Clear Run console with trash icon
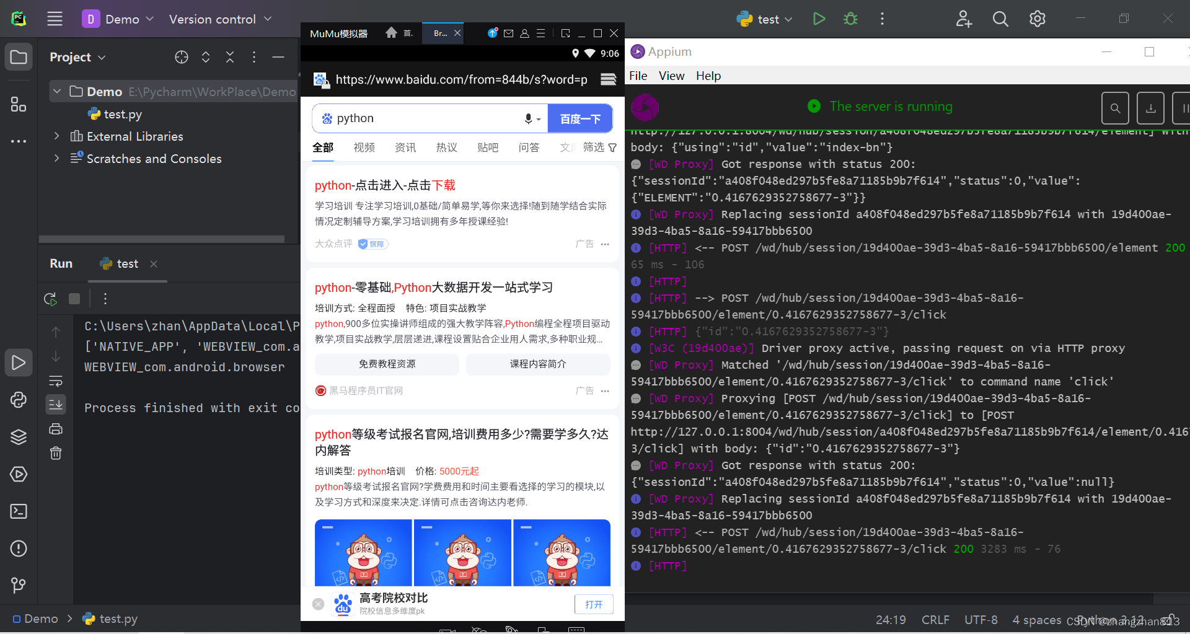The image size is (1190, 634). pyautogui.click(x=56, y=453)
